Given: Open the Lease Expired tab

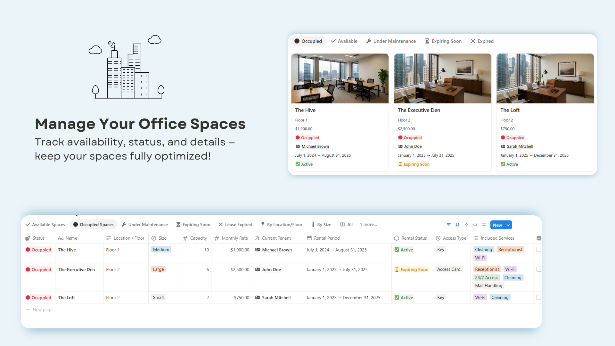Looking at the screenshot, I should (x=235, y=225).
